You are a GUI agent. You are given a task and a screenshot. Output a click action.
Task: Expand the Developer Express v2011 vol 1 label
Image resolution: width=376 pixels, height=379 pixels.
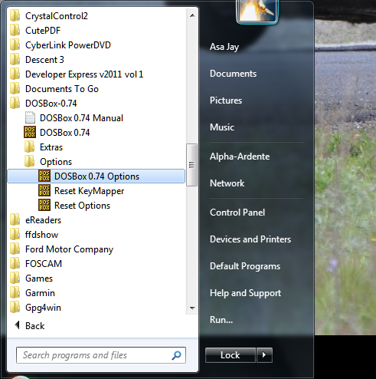click(84, 74)
